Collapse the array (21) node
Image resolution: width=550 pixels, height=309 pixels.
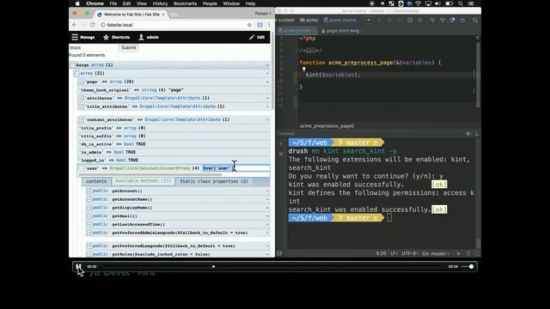(x=76, y=73)
